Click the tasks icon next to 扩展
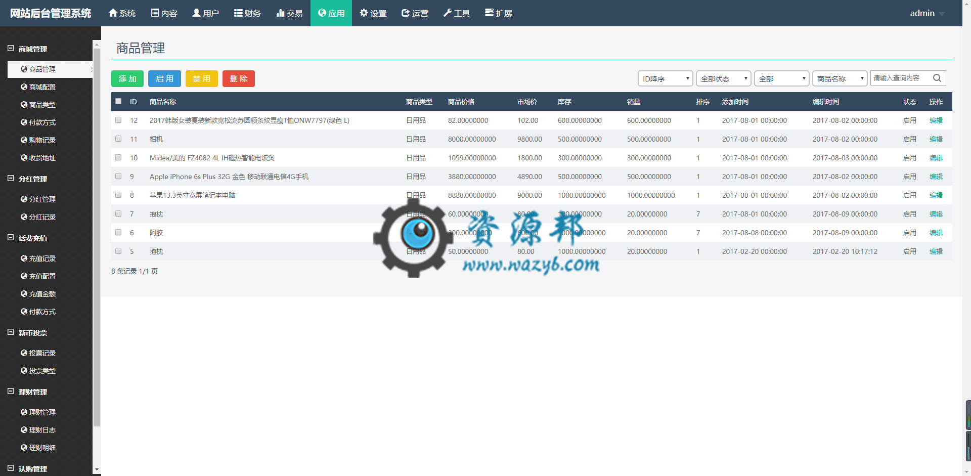Screen dimensions: 971x476 click(489, 13)
